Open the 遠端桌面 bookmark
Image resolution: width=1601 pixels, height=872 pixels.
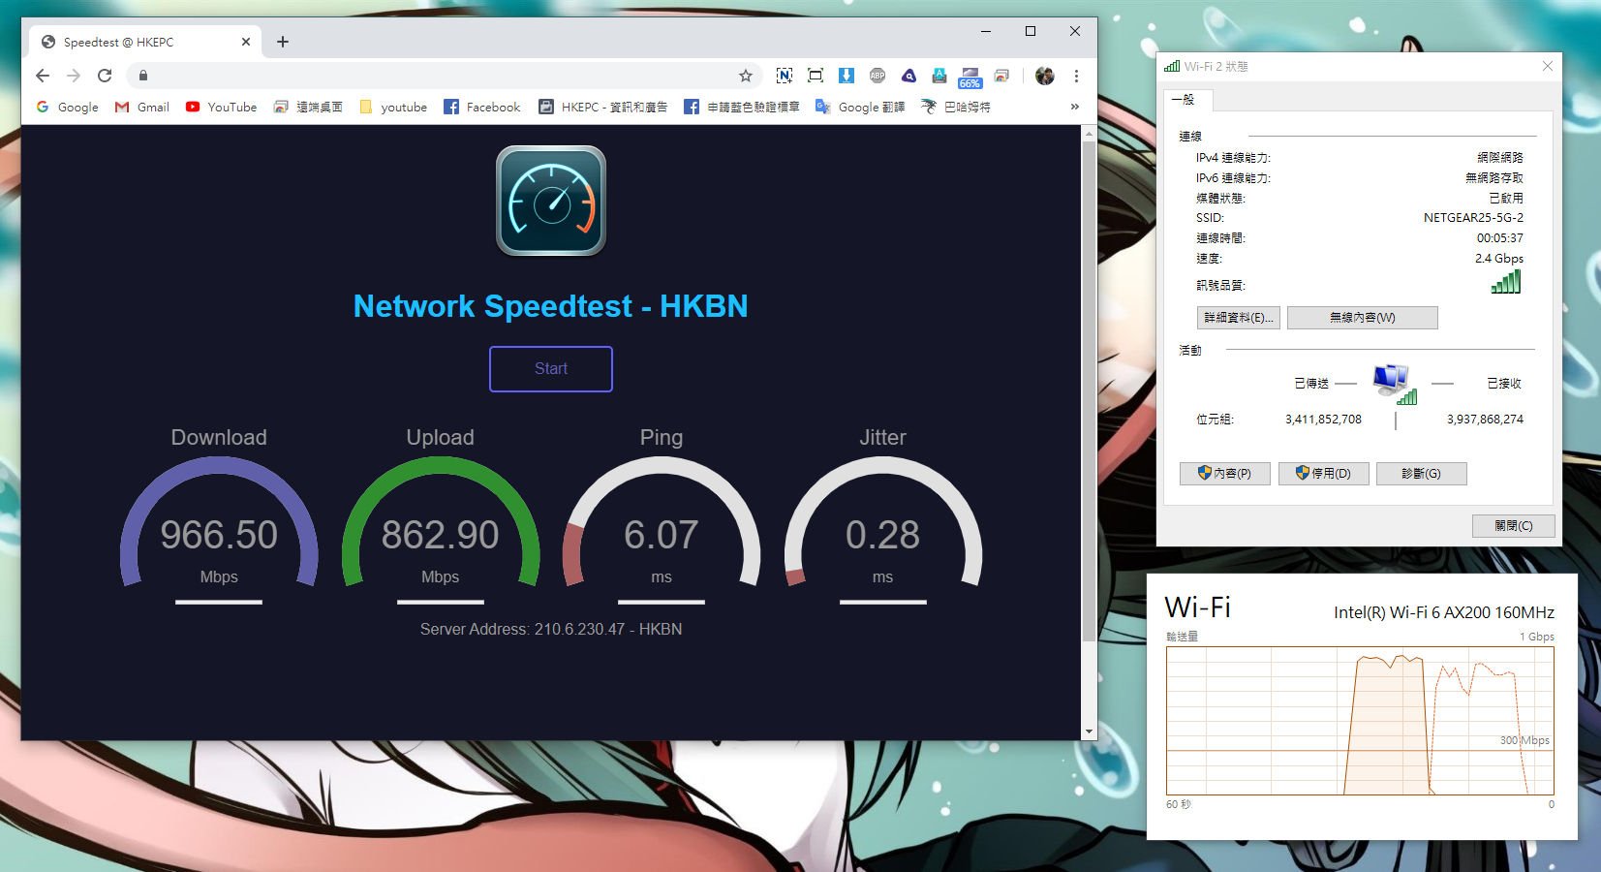pos(308,108)
